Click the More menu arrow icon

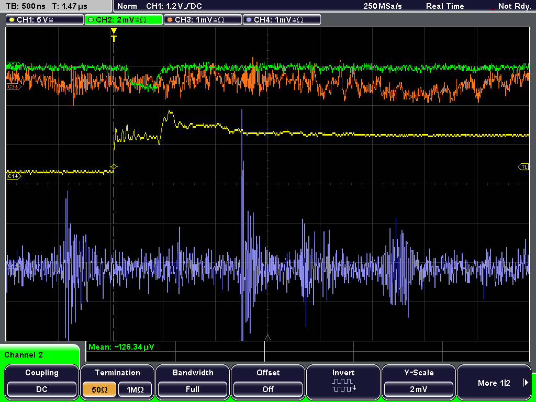click(x=526, y=383)
